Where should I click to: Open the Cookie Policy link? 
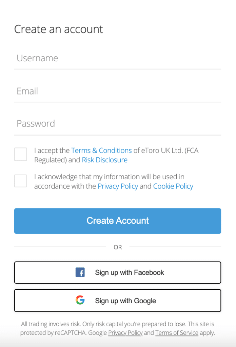point(173,186)
